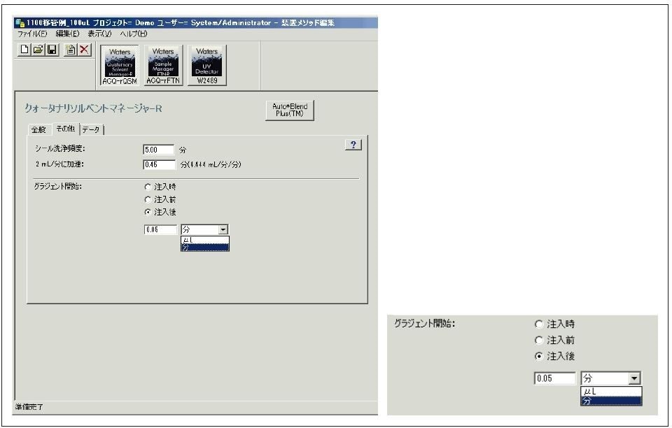Open the 編集(E) menu
The width and height of the screenshot is (672, 428).
(67, 34)
